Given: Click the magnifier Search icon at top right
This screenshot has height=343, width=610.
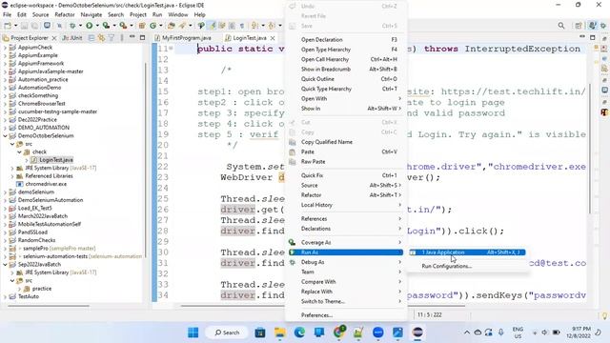Looking at the screenshot, I should pos(561,26).
